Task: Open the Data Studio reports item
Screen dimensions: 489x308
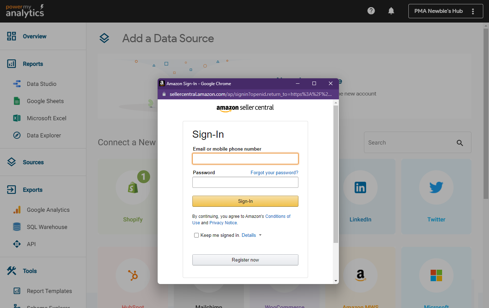Action: tap(42, 84)
